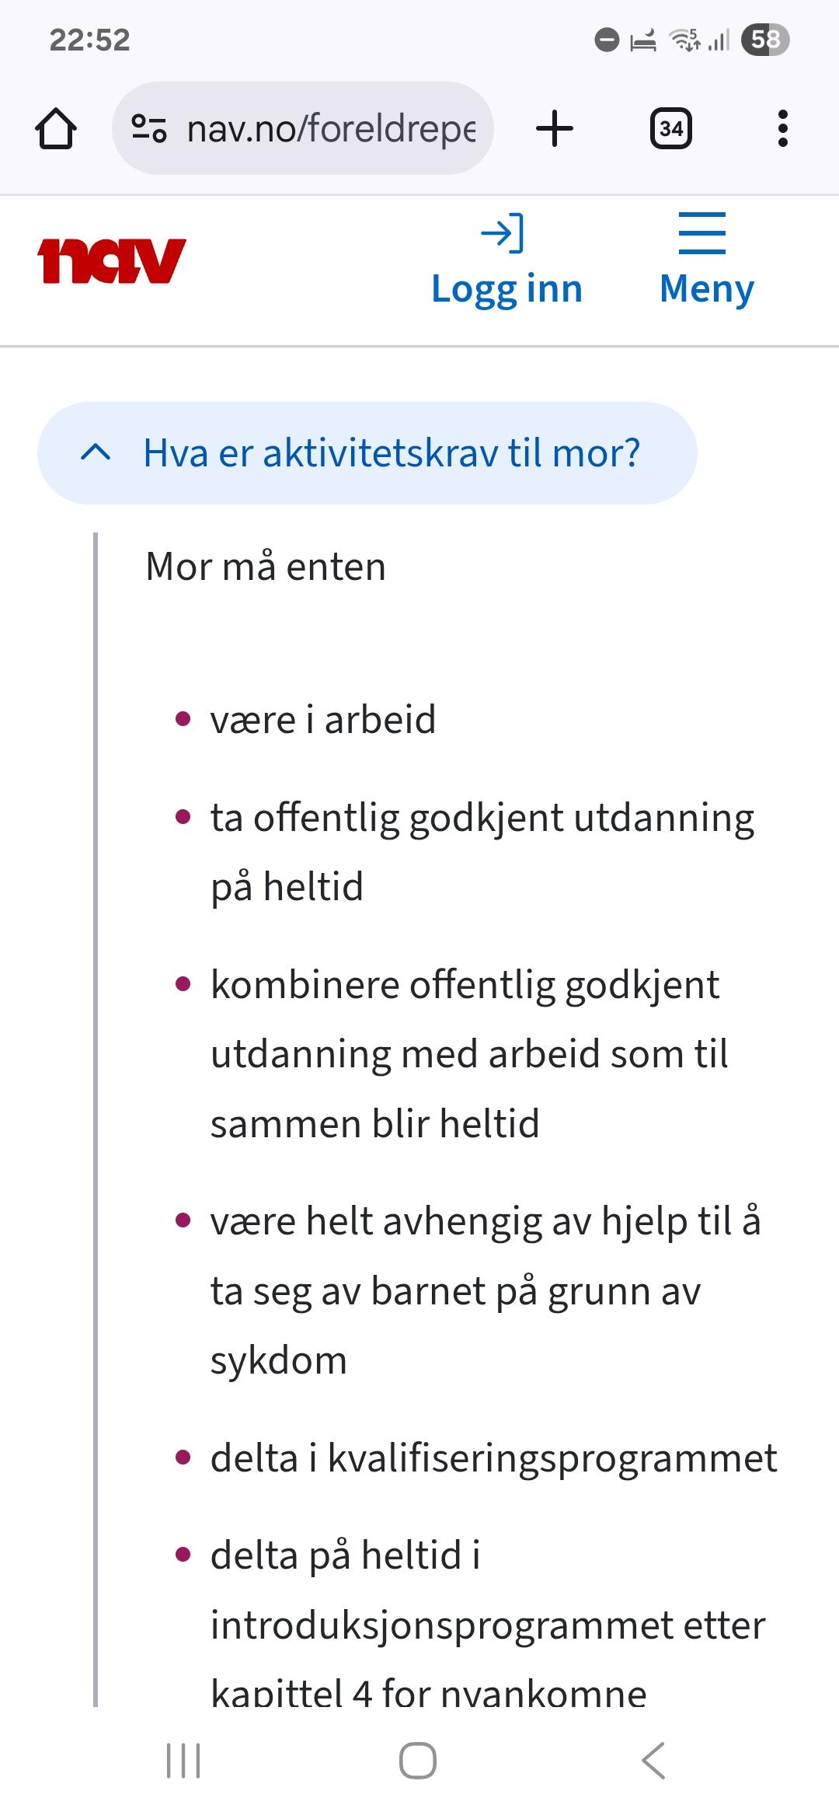
Task: Tap the Android recent apps button
Action: pos(183,1761)
